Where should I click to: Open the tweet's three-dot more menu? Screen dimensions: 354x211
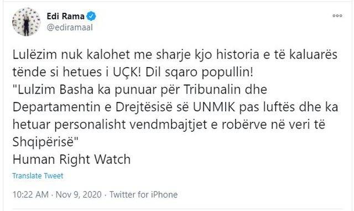[337, 16]
